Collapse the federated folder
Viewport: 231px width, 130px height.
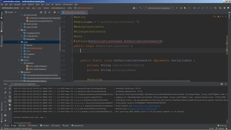click(19, 72)
